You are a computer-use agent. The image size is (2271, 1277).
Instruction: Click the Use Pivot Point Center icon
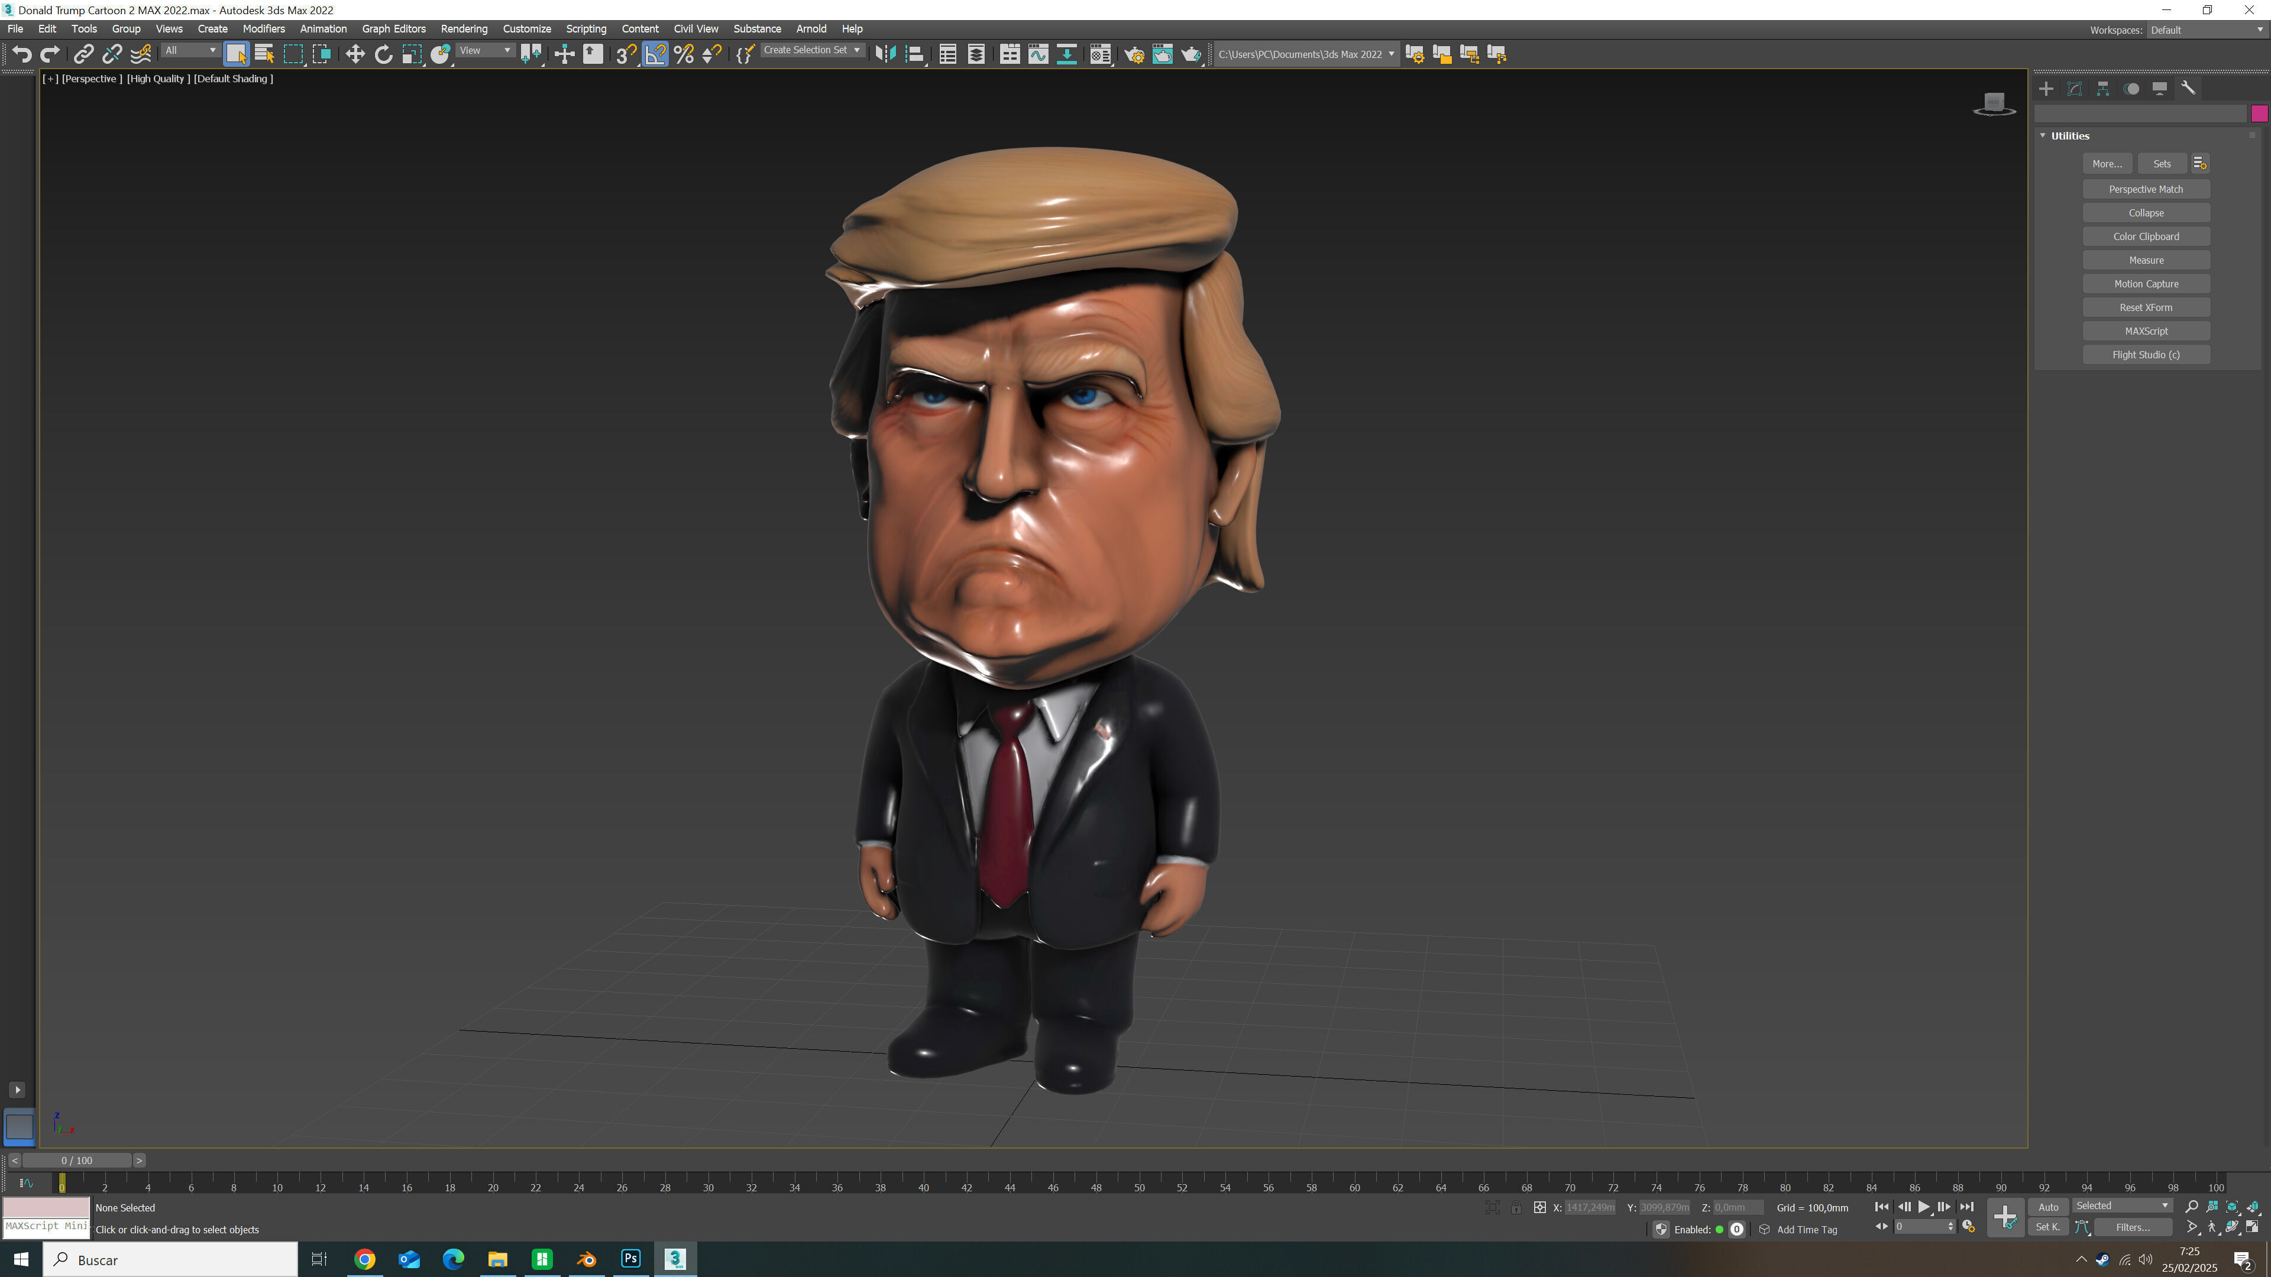(530, 54)
